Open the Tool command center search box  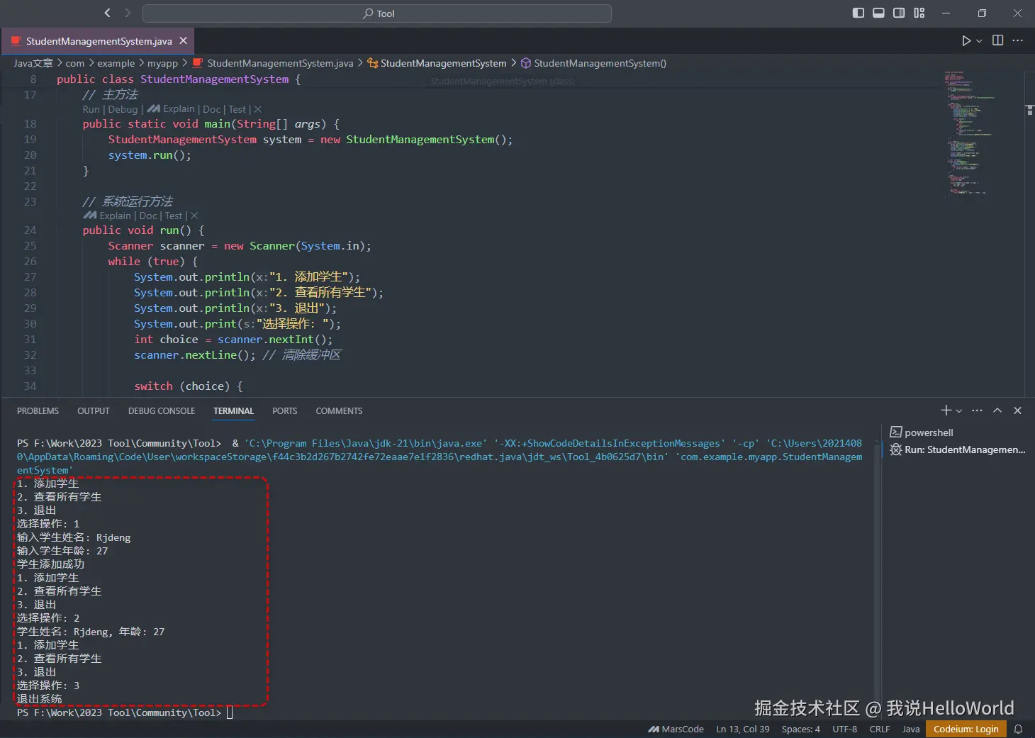pos(377,13)
